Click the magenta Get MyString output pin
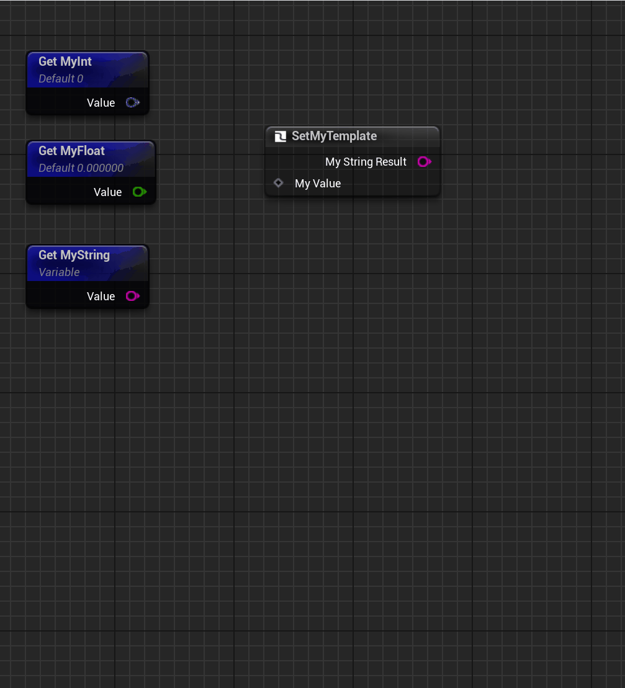Screen dimensions: 625x688 pyautogui.click(x=132, y=297)
